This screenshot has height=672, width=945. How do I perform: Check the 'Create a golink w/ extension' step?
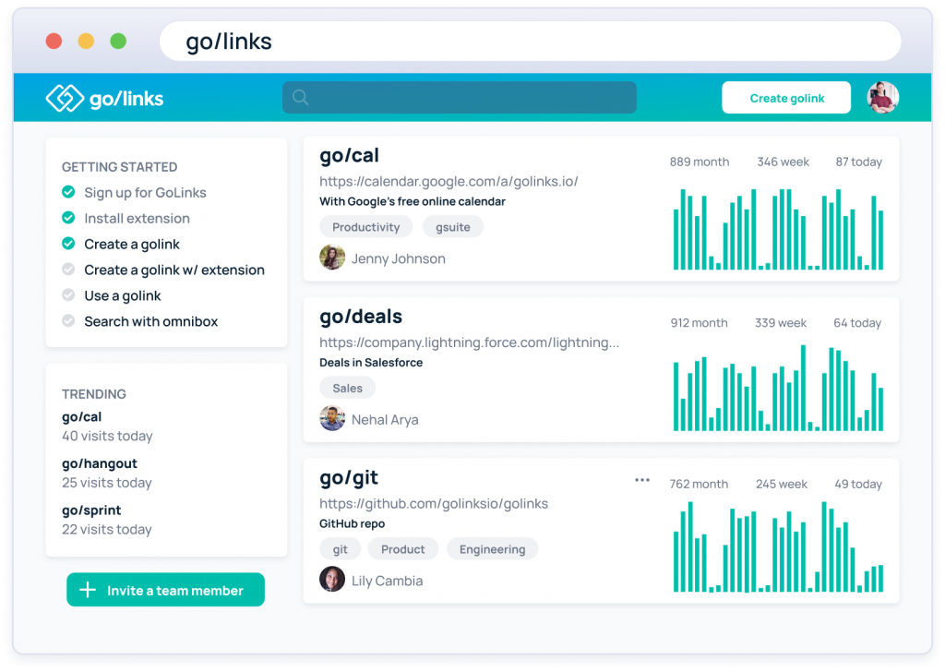[x=68, y=270]
